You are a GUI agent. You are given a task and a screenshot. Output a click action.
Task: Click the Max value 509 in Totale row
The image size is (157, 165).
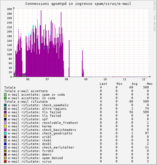146,87
